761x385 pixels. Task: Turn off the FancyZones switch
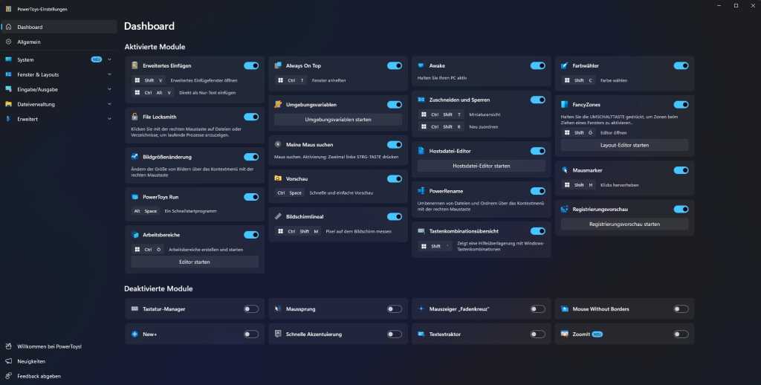681,104
